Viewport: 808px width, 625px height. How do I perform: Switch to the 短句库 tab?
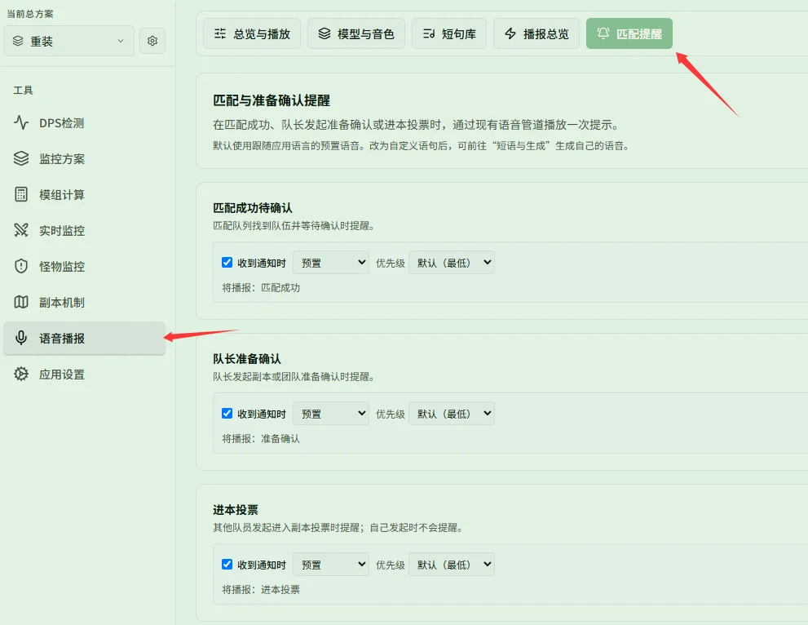point(448,33)
